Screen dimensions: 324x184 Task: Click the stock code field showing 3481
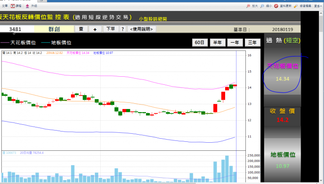point(17,29)
